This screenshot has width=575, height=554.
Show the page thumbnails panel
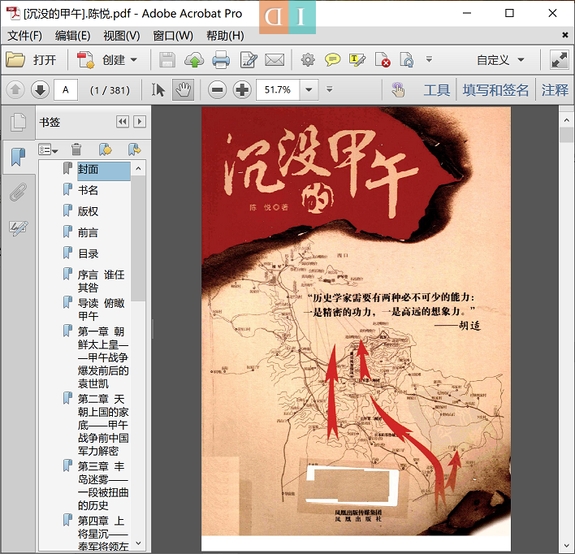[x=18, y=122]
